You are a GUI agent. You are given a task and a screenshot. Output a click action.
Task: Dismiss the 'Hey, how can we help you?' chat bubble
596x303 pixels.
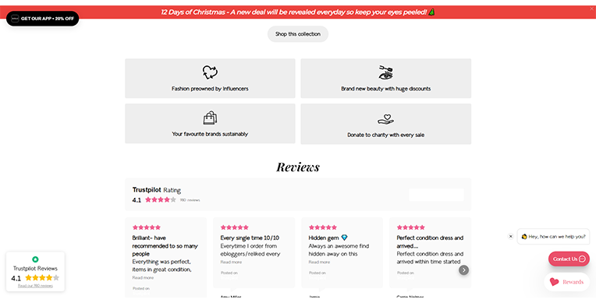pos(510,236)
